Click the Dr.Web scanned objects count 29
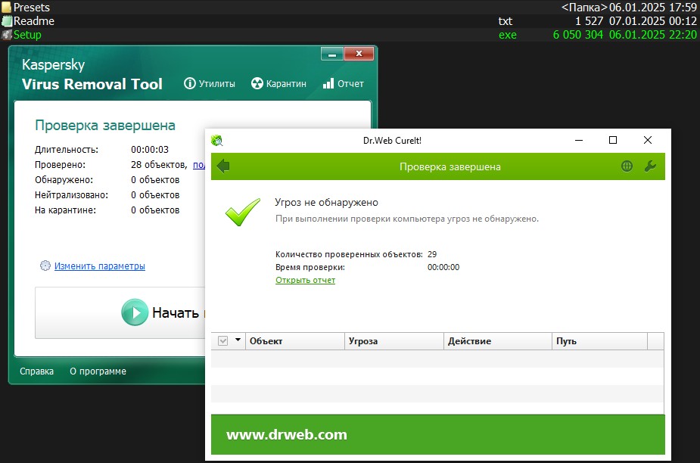Viewport: 700px width, 463px height. 432,254
